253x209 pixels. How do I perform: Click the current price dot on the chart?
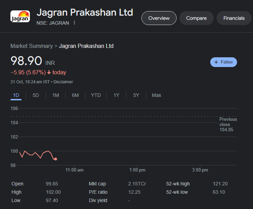click(56, 159)
